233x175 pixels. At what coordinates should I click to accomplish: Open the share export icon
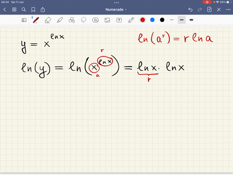pyautogui.click(x=43, y=10)
